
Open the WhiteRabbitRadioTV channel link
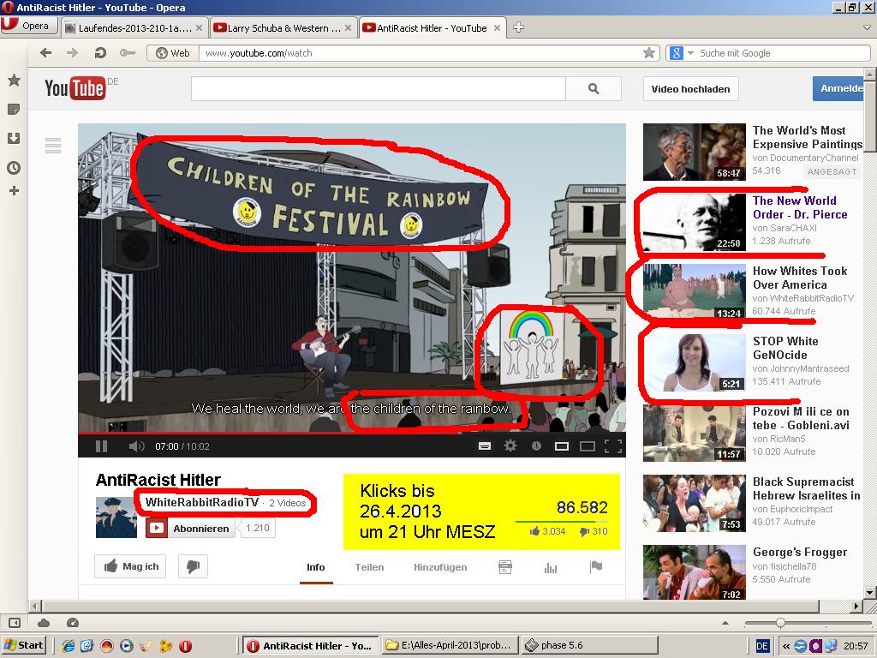202,502
